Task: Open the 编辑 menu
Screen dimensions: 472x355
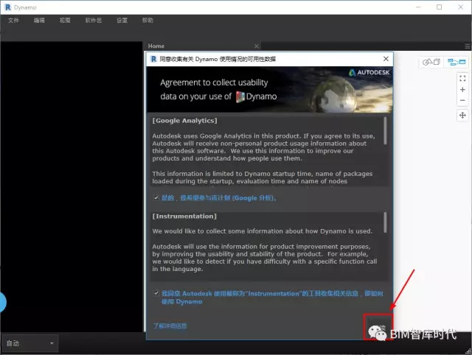Action: 39,21
